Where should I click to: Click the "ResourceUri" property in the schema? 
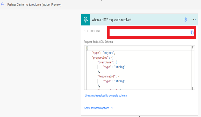[x=106, y=77]
